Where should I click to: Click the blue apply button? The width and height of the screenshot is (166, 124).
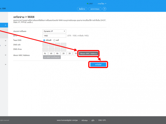point(98,65)
